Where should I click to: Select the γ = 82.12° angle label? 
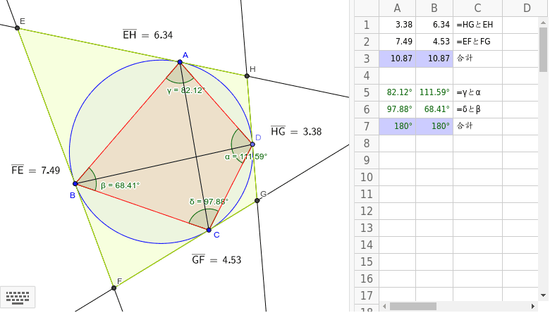click(x=186, y=90)
